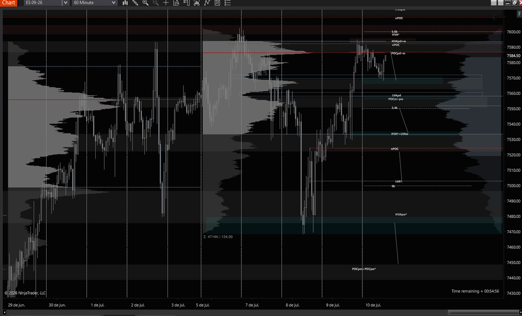Select the nPOC label near 7524

click(x=395, y=149)
